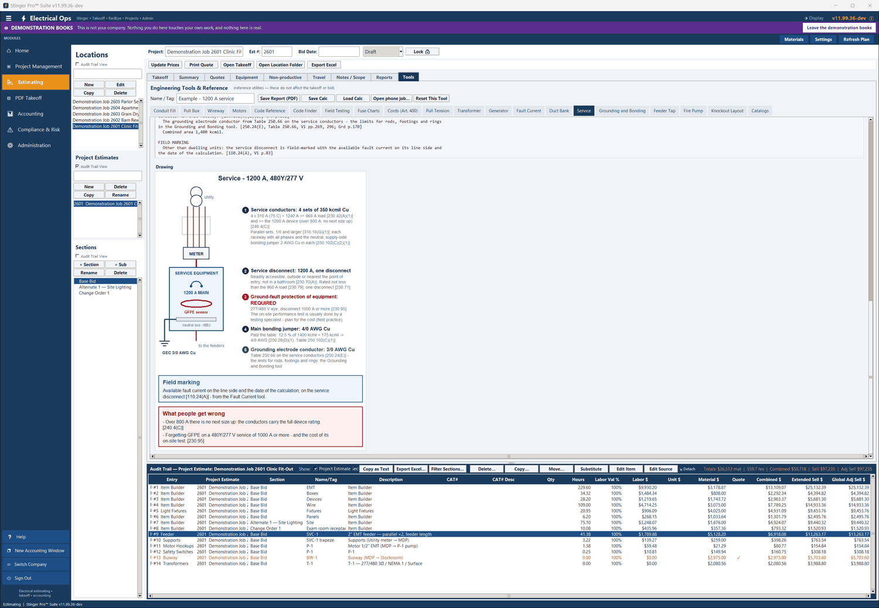Click the Project Management sidebar icon
This screenshot has width=879, height=608.
point(9,67)
